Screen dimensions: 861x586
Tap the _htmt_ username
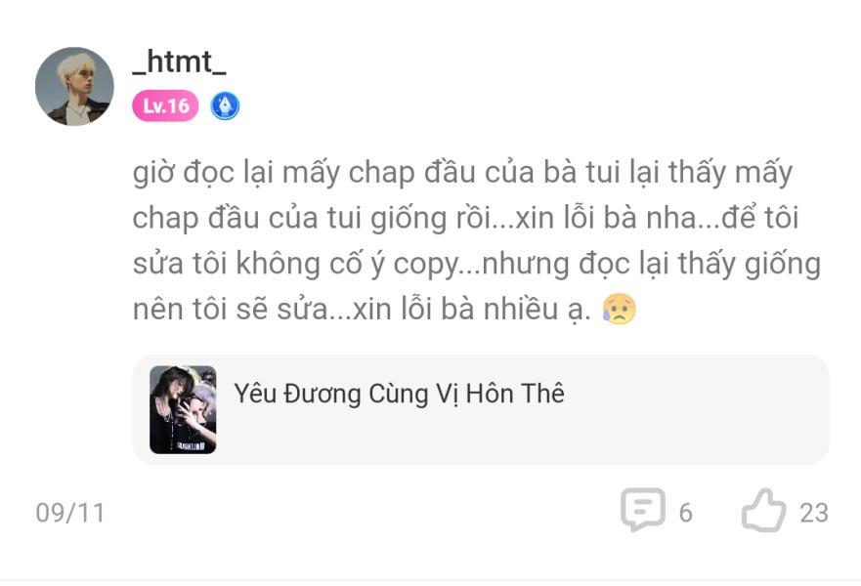click(x=180, y=62)
